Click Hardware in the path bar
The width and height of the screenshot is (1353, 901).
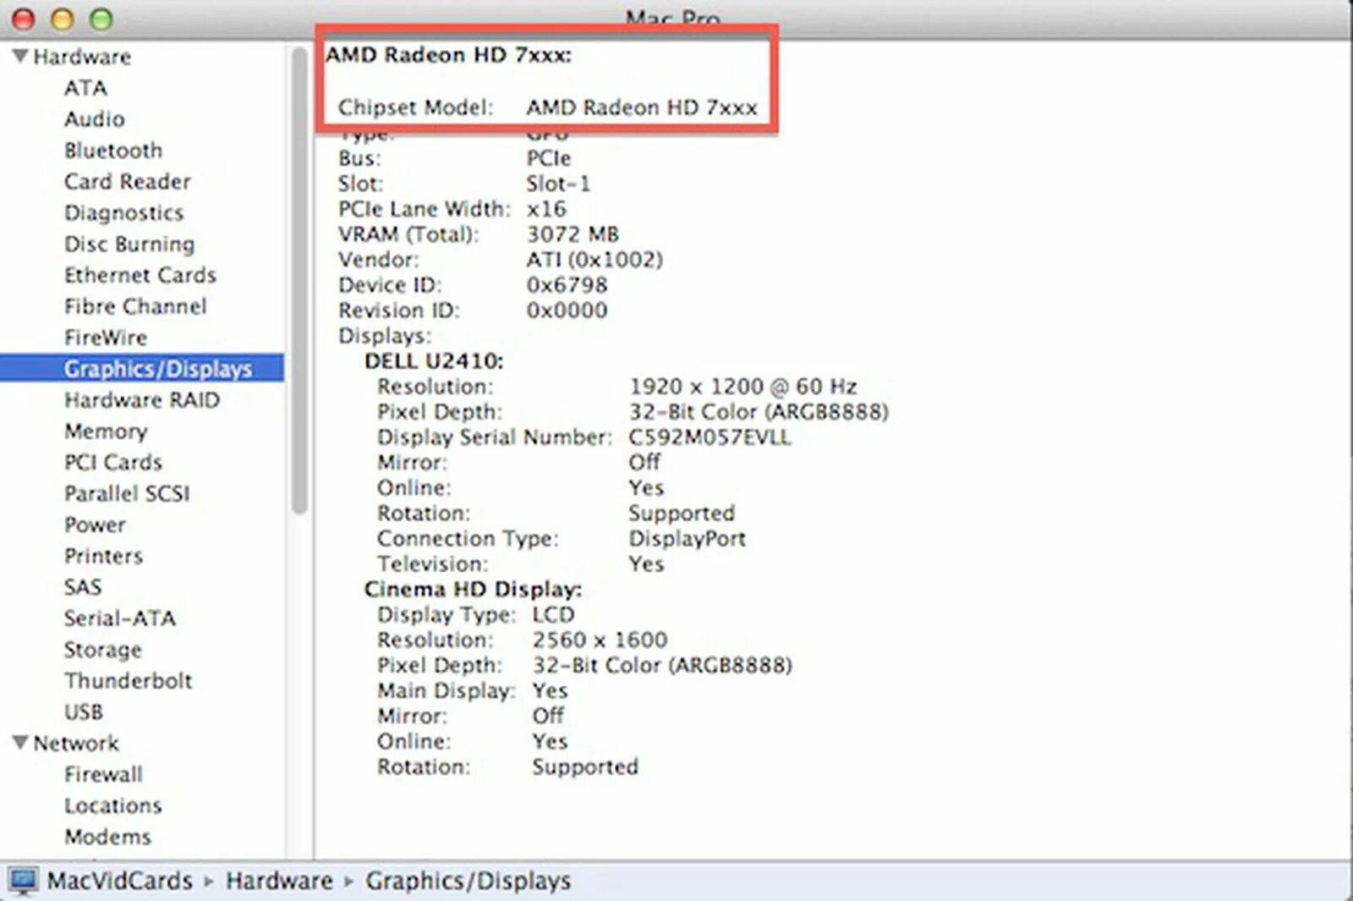(279, 882)
